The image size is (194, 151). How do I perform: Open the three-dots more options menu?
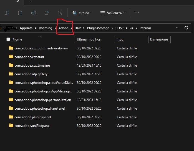point(137,13)
